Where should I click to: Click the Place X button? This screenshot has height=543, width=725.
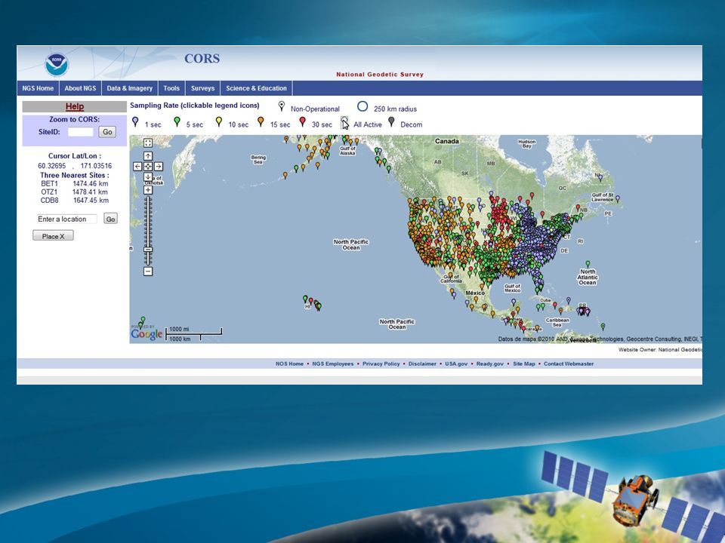pyautogui.click(x=53, y=236)
